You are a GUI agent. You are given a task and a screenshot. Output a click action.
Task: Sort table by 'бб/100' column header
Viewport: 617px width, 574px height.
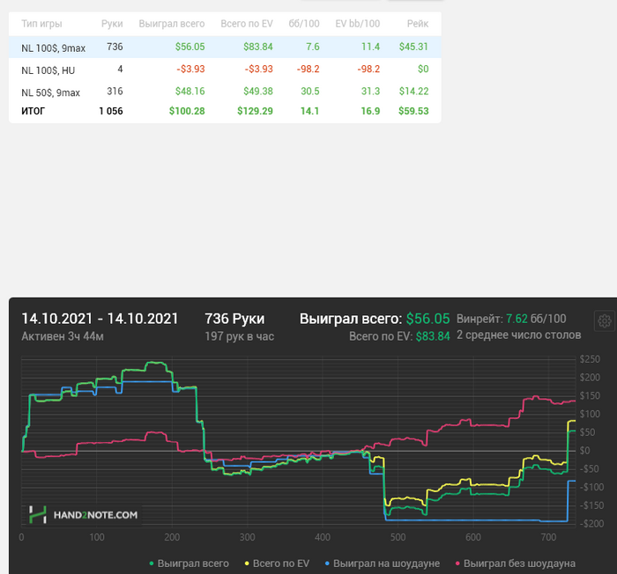pyautogui.click(x=304, y=24)
